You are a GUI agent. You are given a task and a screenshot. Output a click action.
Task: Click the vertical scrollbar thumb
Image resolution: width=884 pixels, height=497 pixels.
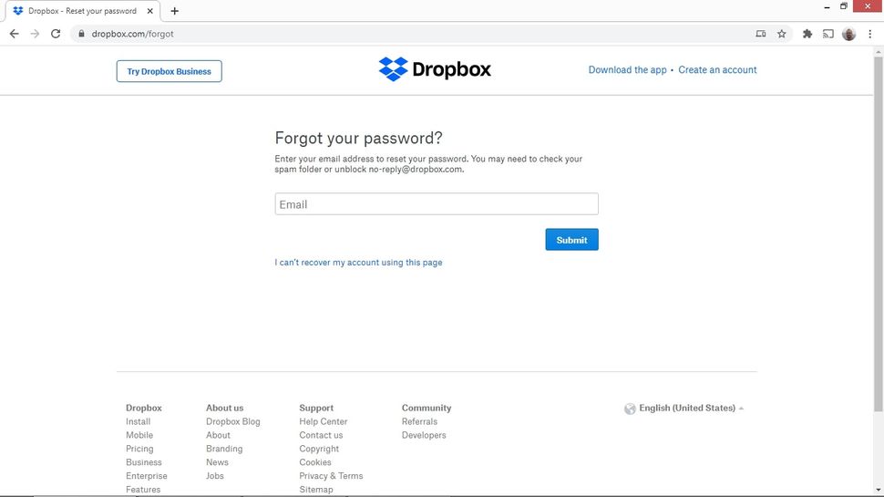(x=879, y=234)
